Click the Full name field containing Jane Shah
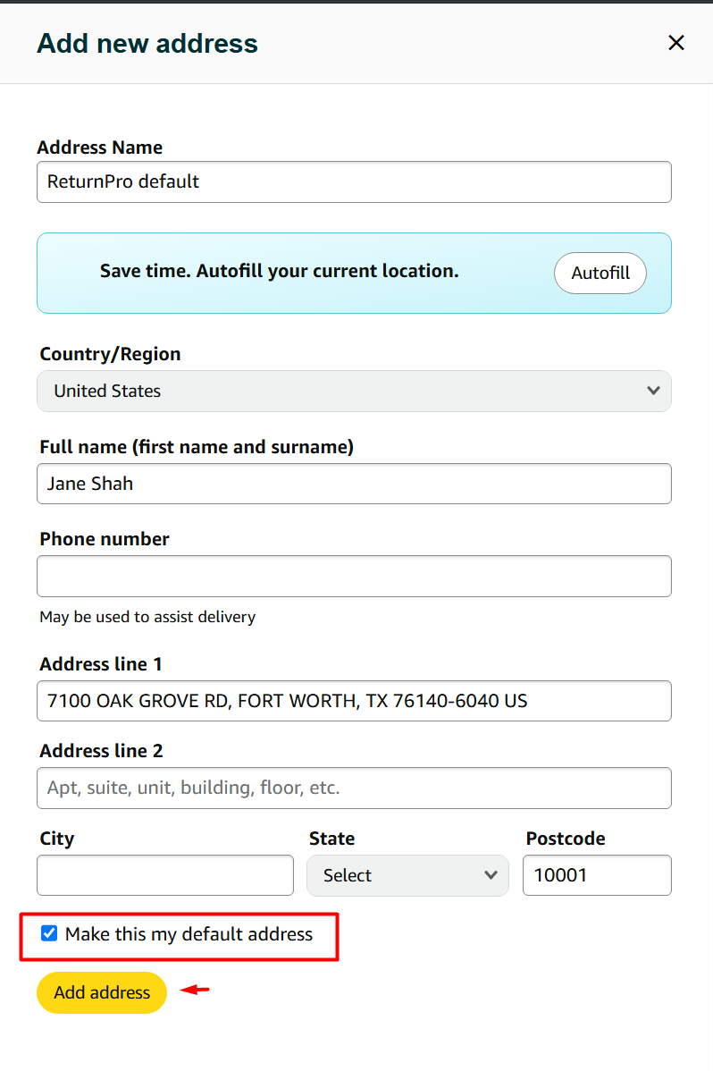The width and height of the screenshot is (713, 1071). coord(353,484)
